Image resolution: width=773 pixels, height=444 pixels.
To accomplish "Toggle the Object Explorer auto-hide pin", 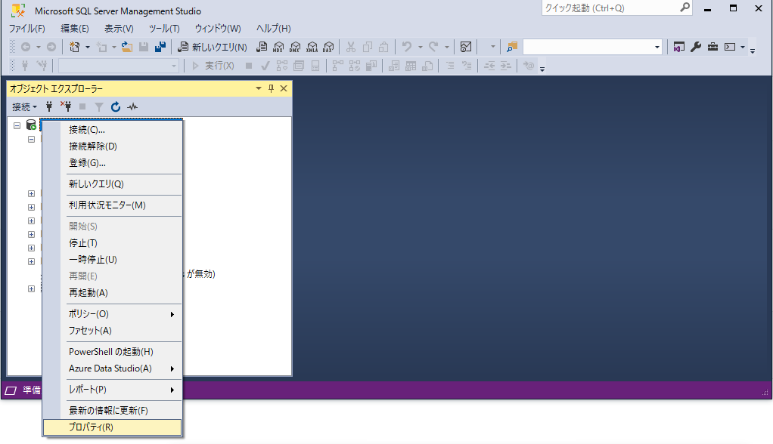I will tap(271, 88).
